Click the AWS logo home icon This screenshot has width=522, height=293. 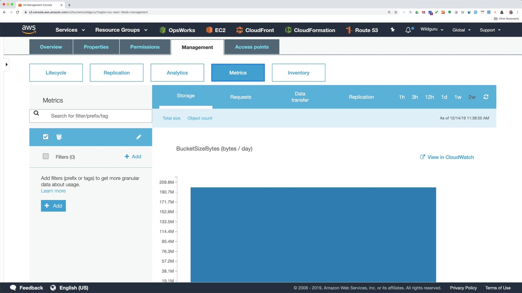tap(29, 30)
